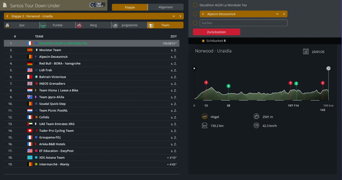Click the finish flag icon on profile

click(x=328, y=68)
